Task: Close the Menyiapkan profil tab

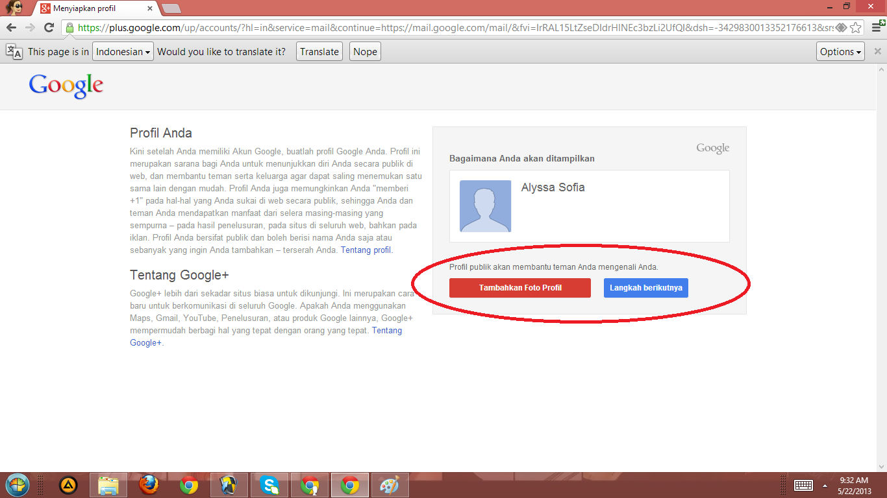Action: [x=150, y=8]
